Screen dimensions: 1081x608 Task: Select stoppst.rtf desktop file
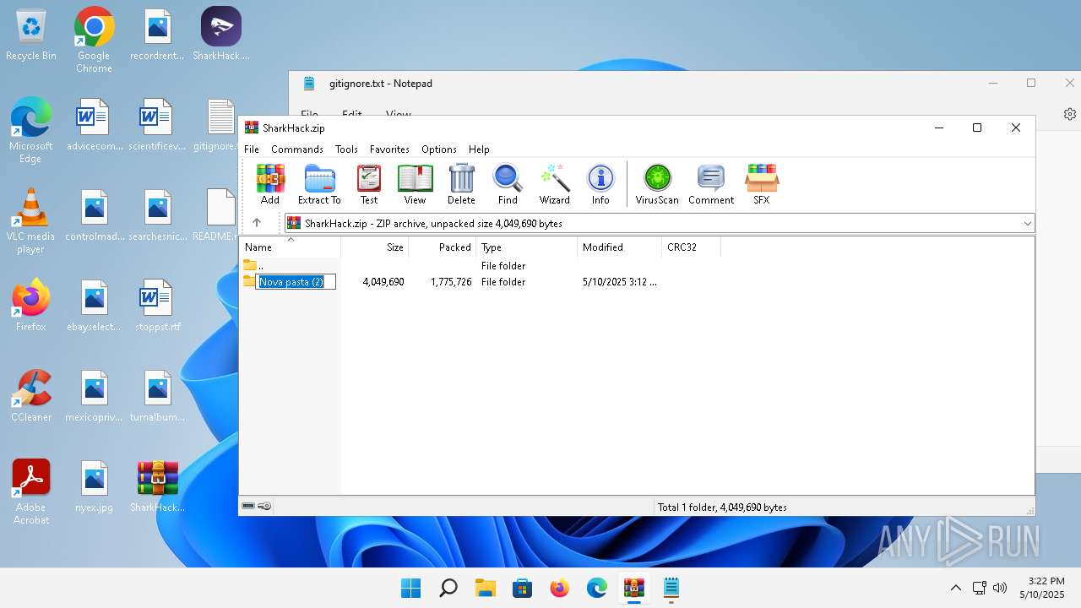pos(158,305)
